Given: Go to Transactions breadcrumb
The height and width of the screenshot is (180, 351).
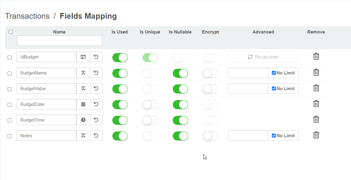Looking at the screenshot, I should tap(27, 16).
